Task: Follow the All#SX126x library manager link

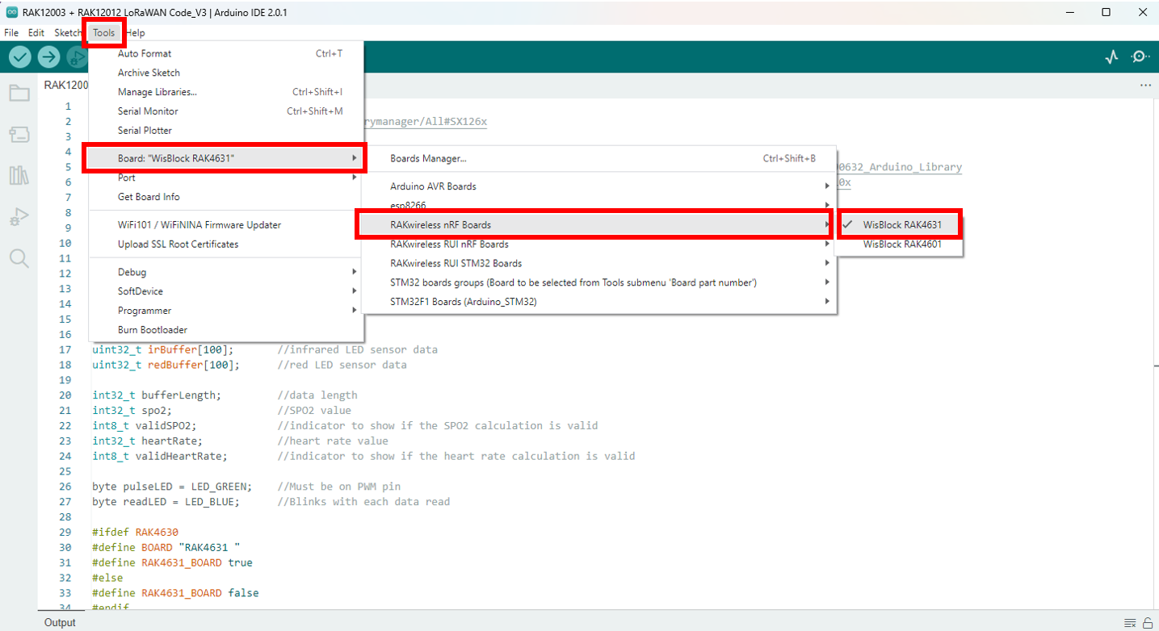Action: pos(426,122)
